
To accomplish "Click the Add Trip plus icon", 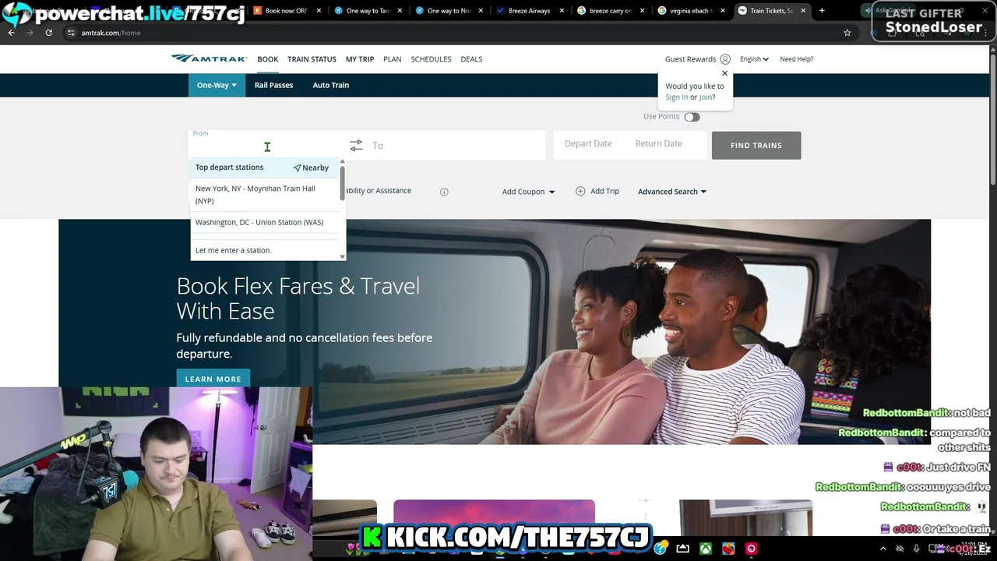I will 580,191.
